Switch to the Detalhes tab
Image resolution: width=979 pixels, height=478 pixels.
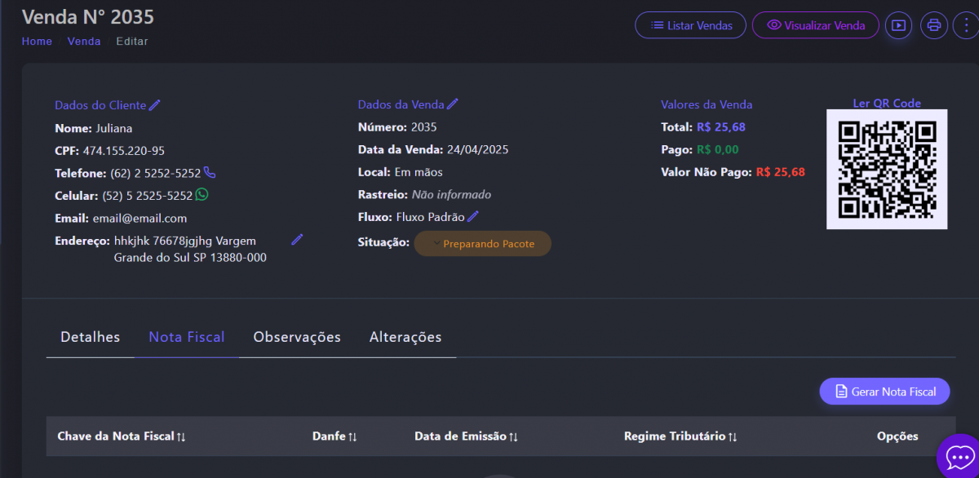90,337
